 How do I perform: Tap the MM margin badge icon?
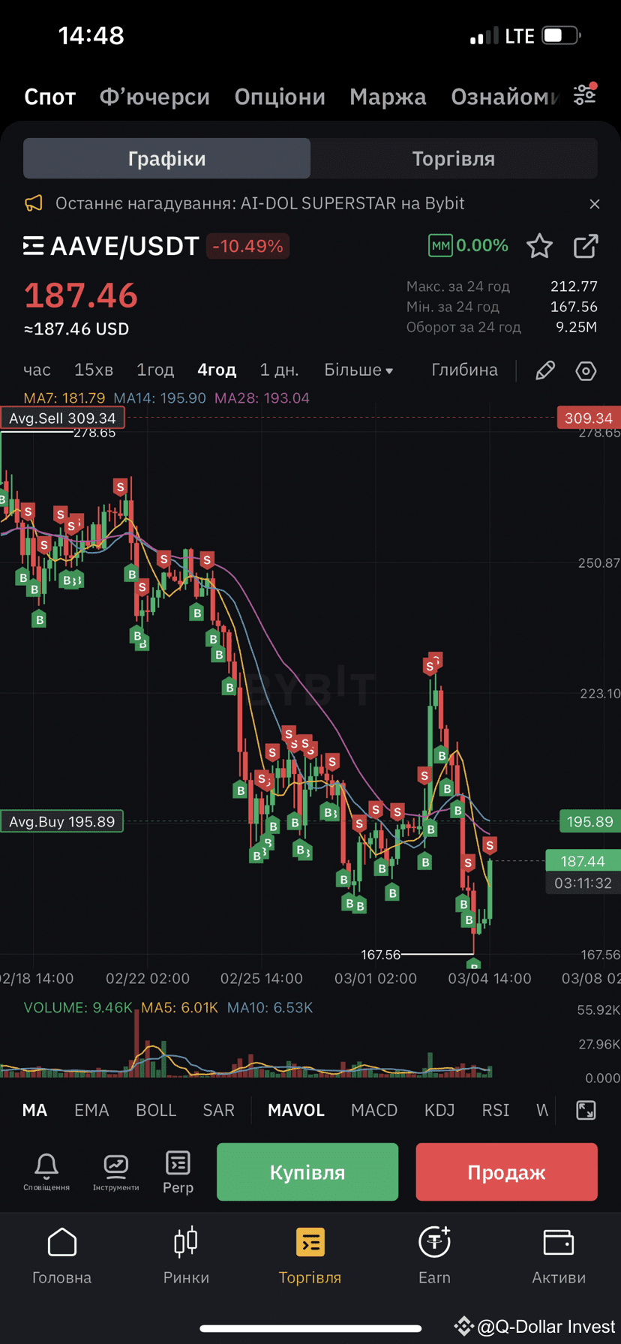(x=440, y=245)
